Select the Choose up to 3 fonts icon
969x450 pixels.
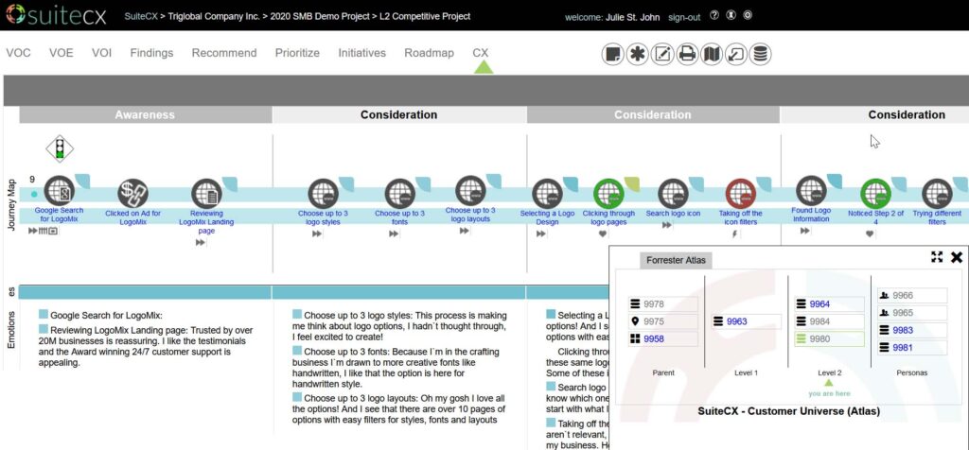400,194
